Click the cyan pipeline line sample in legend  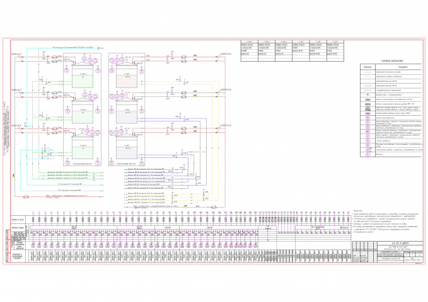pyautogui.click(x=367, y=77)
